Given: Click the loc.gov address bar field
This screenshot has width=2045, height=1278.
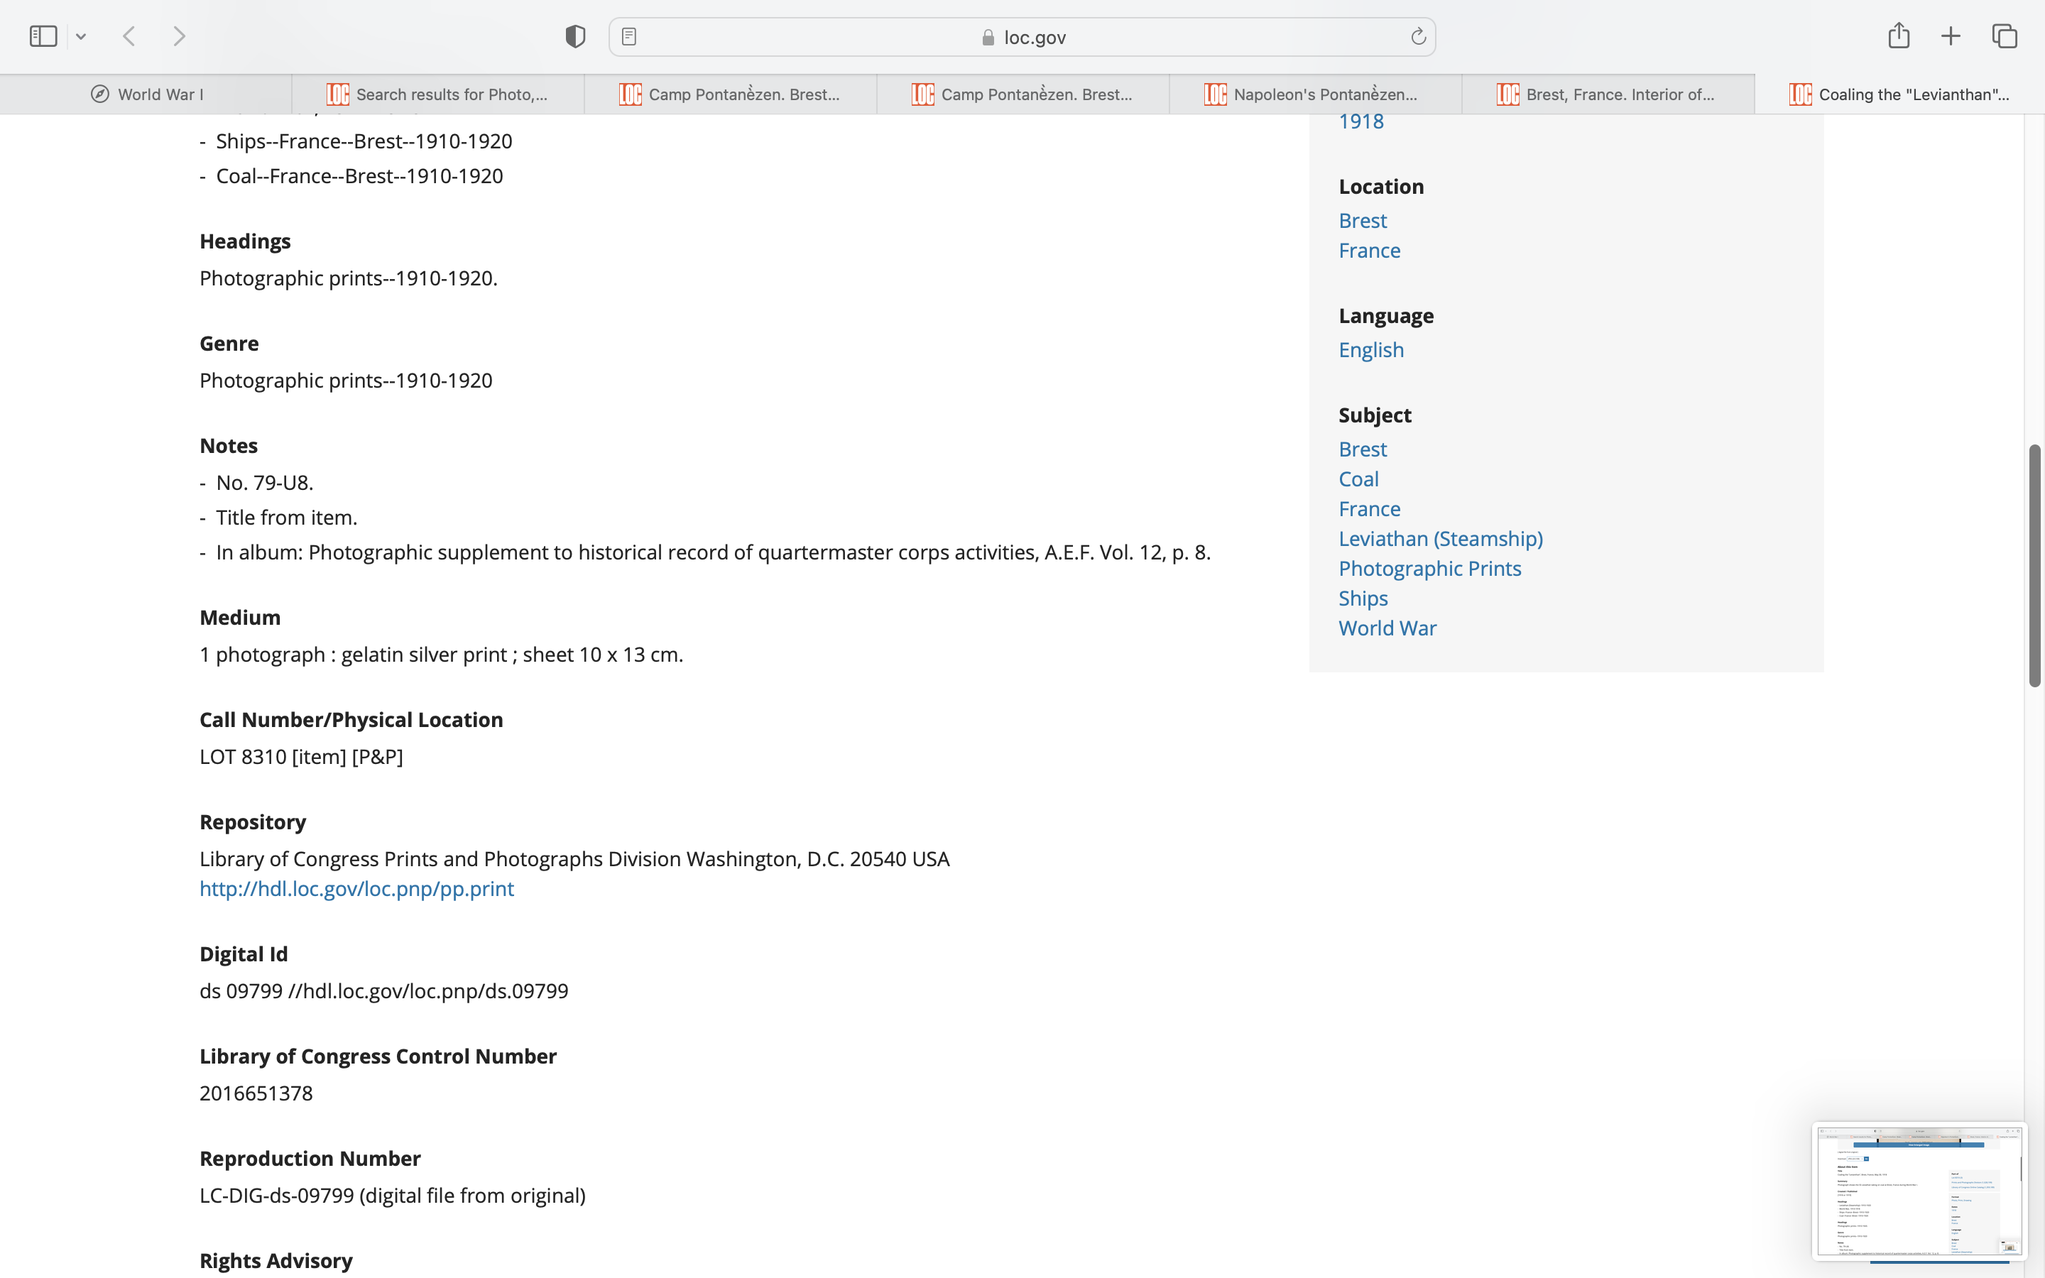Looking at the screenshot, I should 1022,37.
